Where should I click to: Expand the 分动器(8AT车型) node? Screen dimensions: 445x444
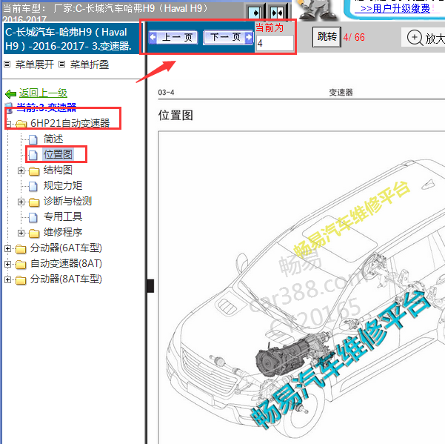pos(7,279)
